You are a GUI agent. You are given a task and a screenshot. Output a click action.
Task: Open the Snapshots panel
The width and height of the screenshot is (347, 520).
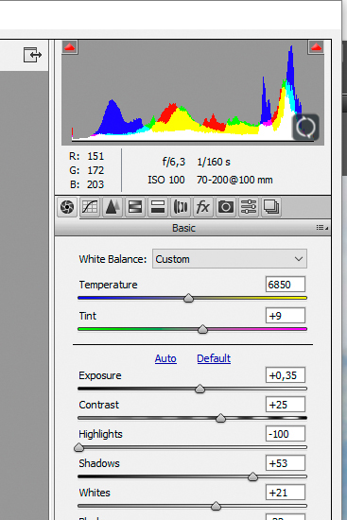(x=271, y=207)
